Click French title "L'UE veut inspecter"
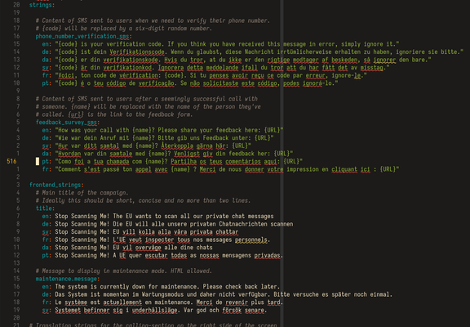 pos(156,240)
